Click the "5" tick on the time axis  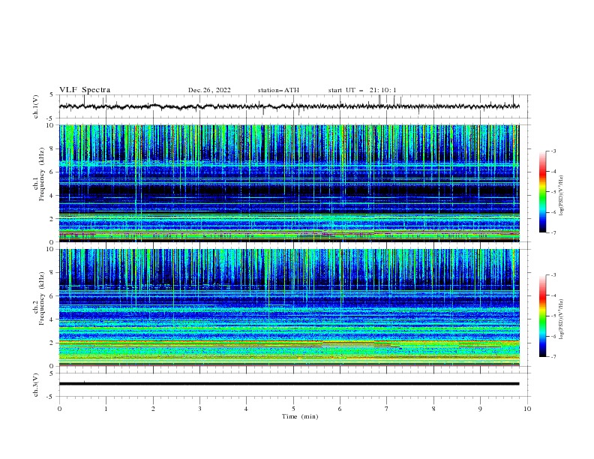tap(293, 409)
